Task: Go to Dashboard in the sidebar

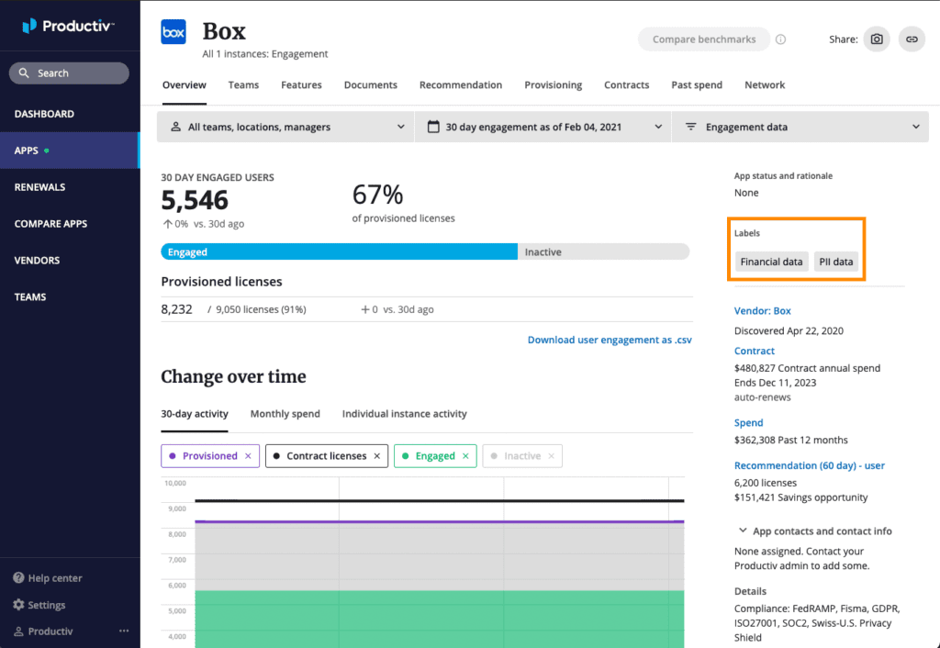Action: [70, 114]
